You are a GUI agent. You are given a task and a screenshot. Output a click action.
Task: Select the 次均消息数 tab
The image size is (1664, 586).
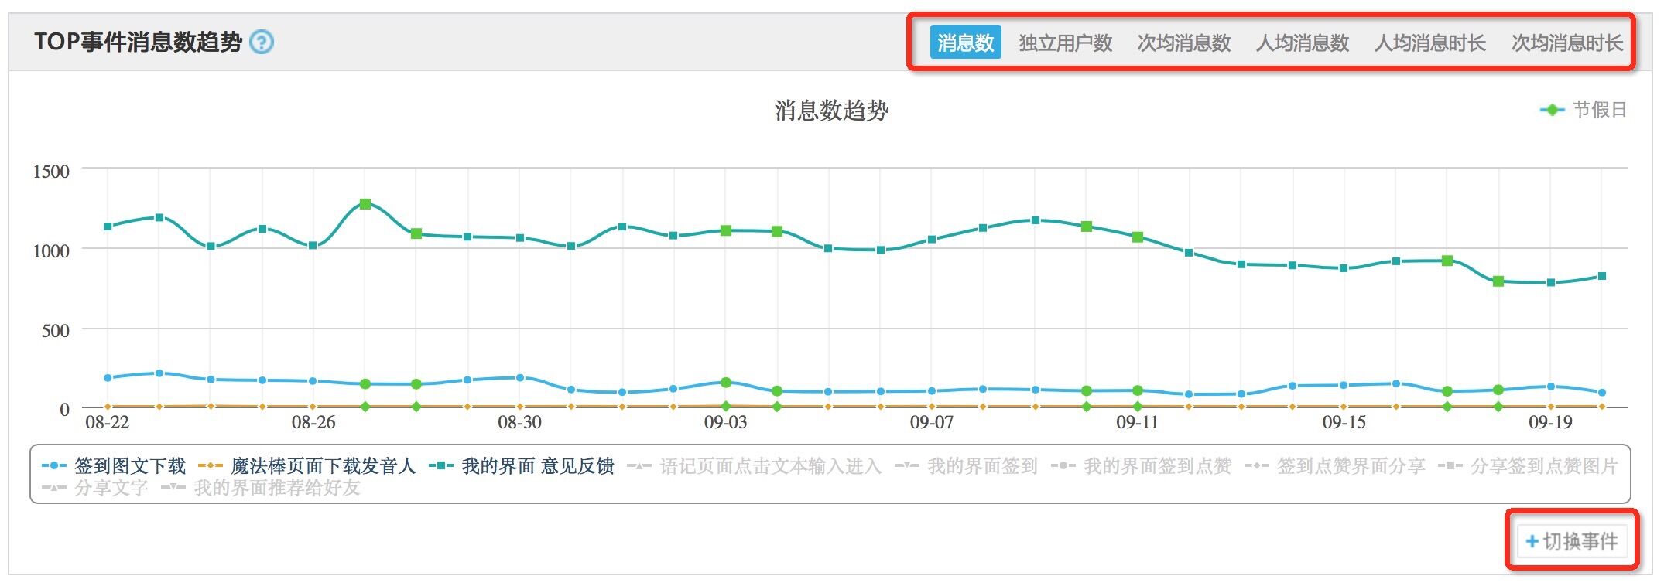click(1183, 43)
